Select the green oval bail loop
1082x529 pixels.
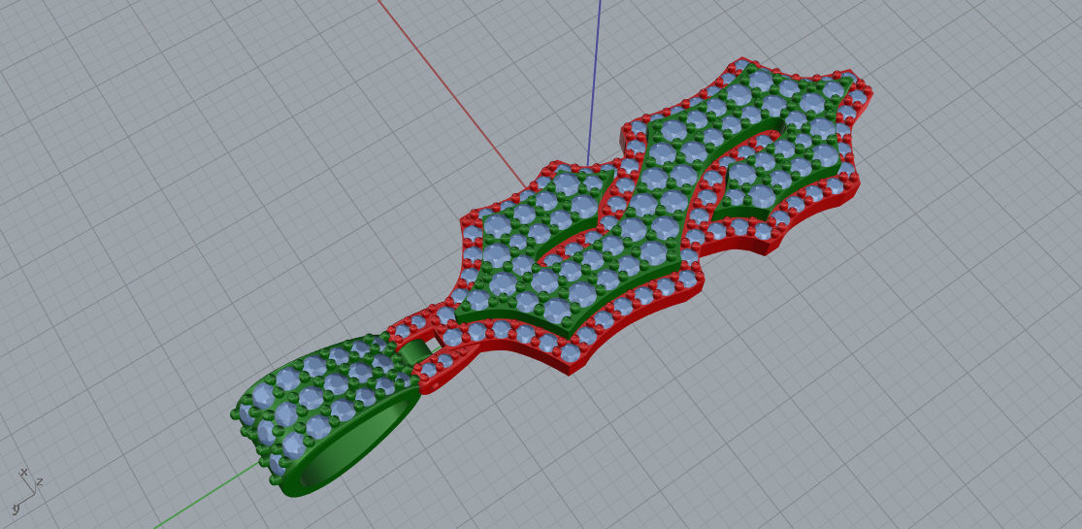(x=326, y=414)
